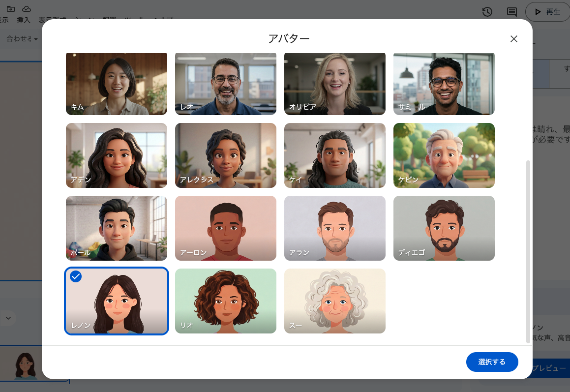The width and height of the screenshot is (570, 392).
Task: Click the checkmark badge on レノン
Action: click(76, 276)
